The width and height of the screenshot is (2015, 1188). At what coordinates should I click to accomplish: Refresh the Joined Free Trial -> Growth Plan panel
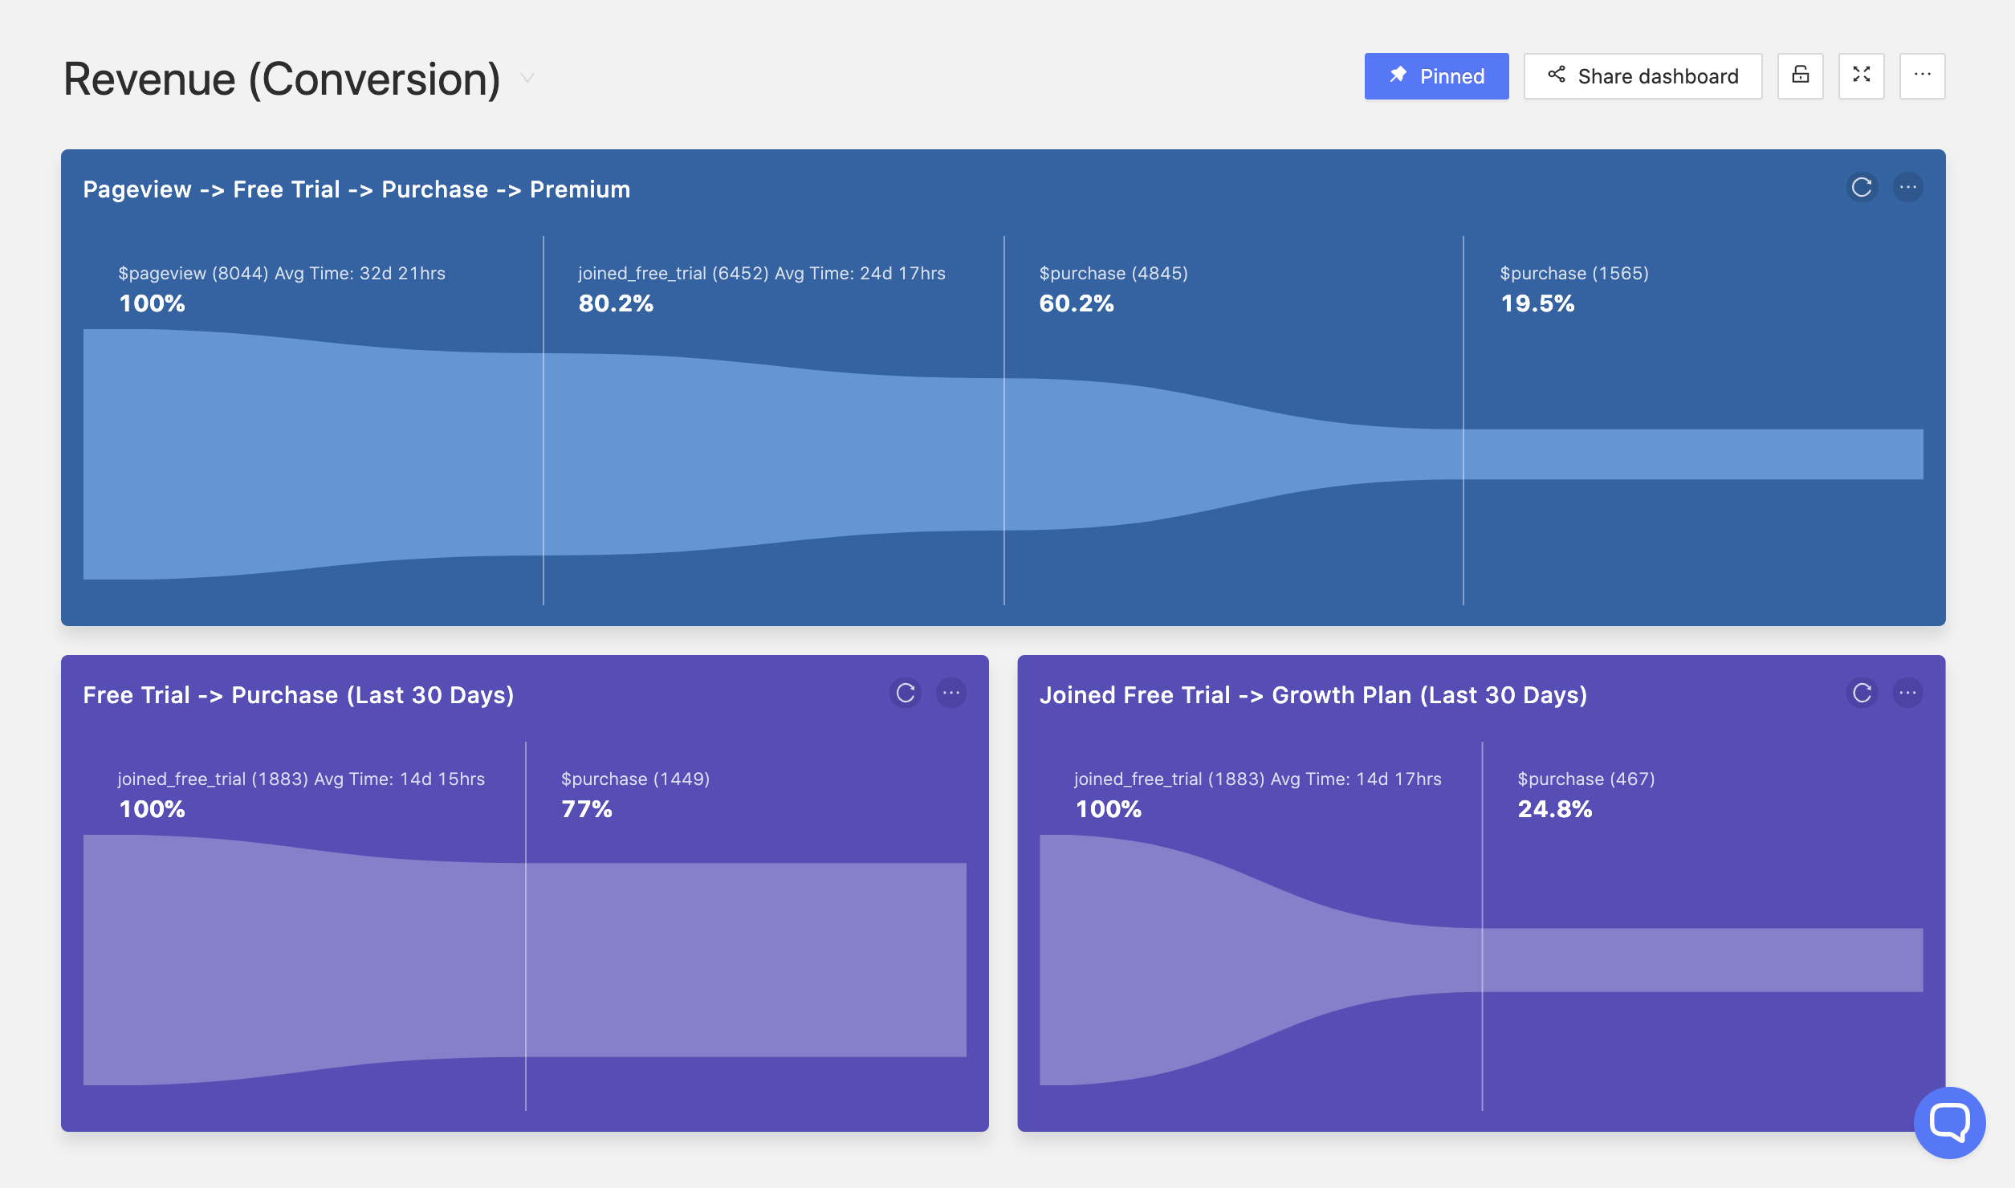(1862, 694)
